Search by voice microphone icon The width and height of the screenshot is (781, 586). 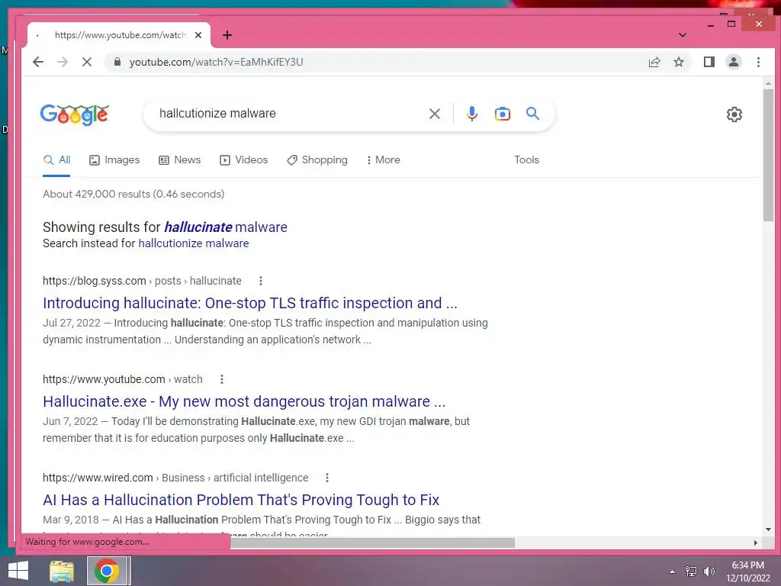tap(471, 114)
